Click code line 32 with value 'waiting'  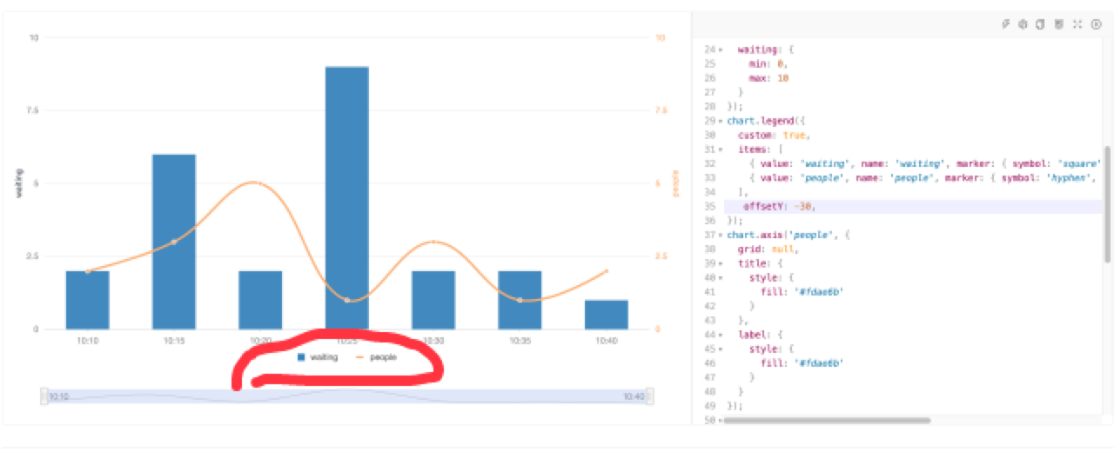pos(924,163)
